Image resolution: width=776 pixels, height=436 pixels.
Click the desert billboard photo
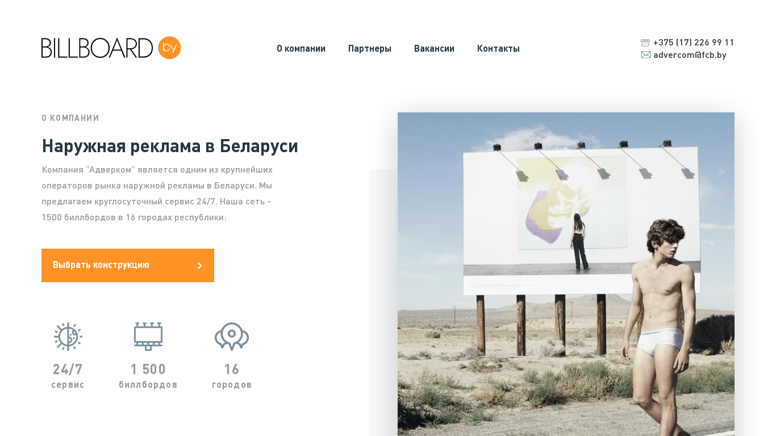pyautogui.click(x=566, y=274)
